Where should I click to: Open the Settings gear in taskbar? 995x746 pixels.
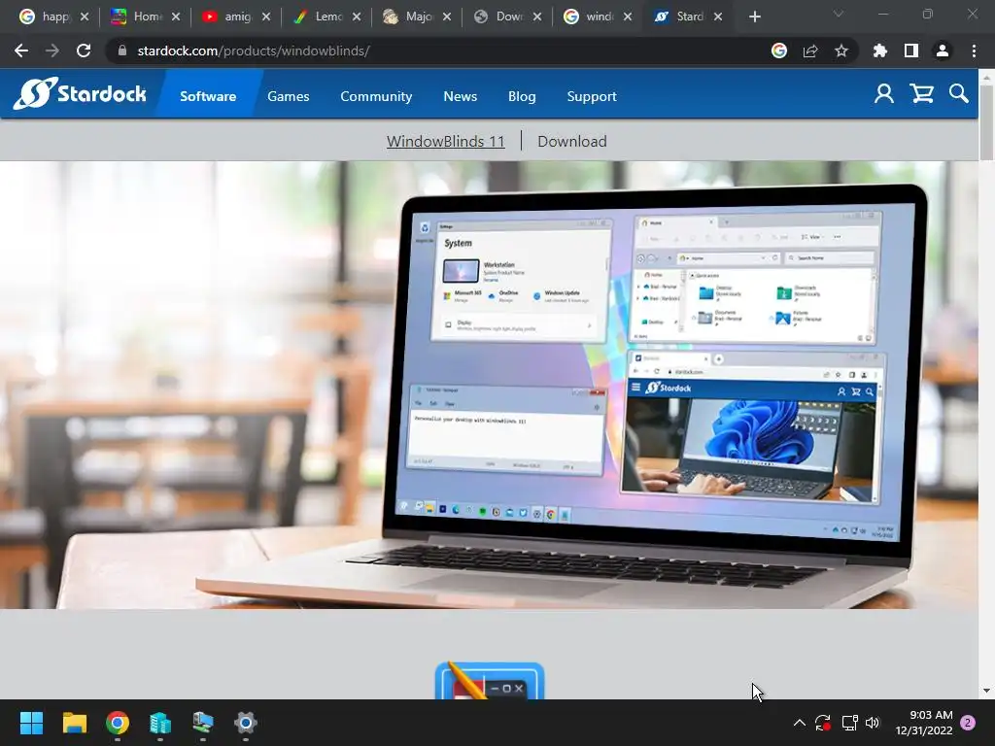coord(246,723)
